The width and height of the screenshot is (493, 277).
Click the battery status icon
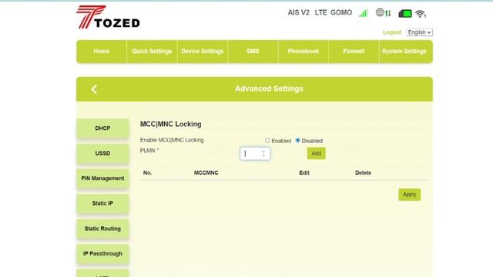click(405, 14)
